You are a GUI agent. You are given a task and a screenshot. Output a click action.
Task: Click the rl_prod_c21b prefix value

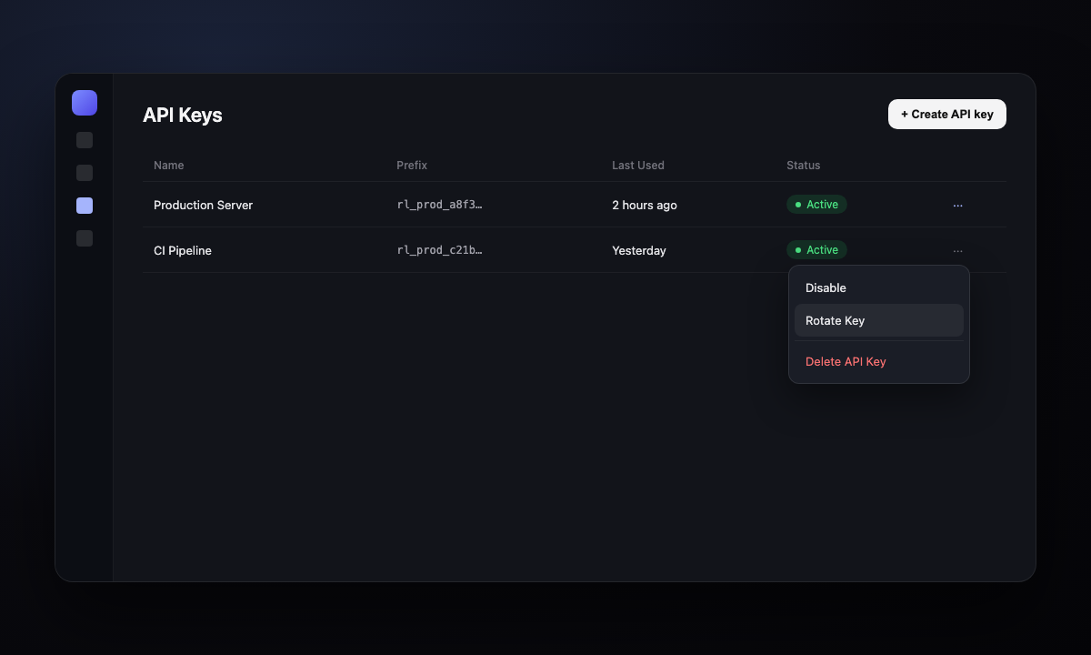440,251
